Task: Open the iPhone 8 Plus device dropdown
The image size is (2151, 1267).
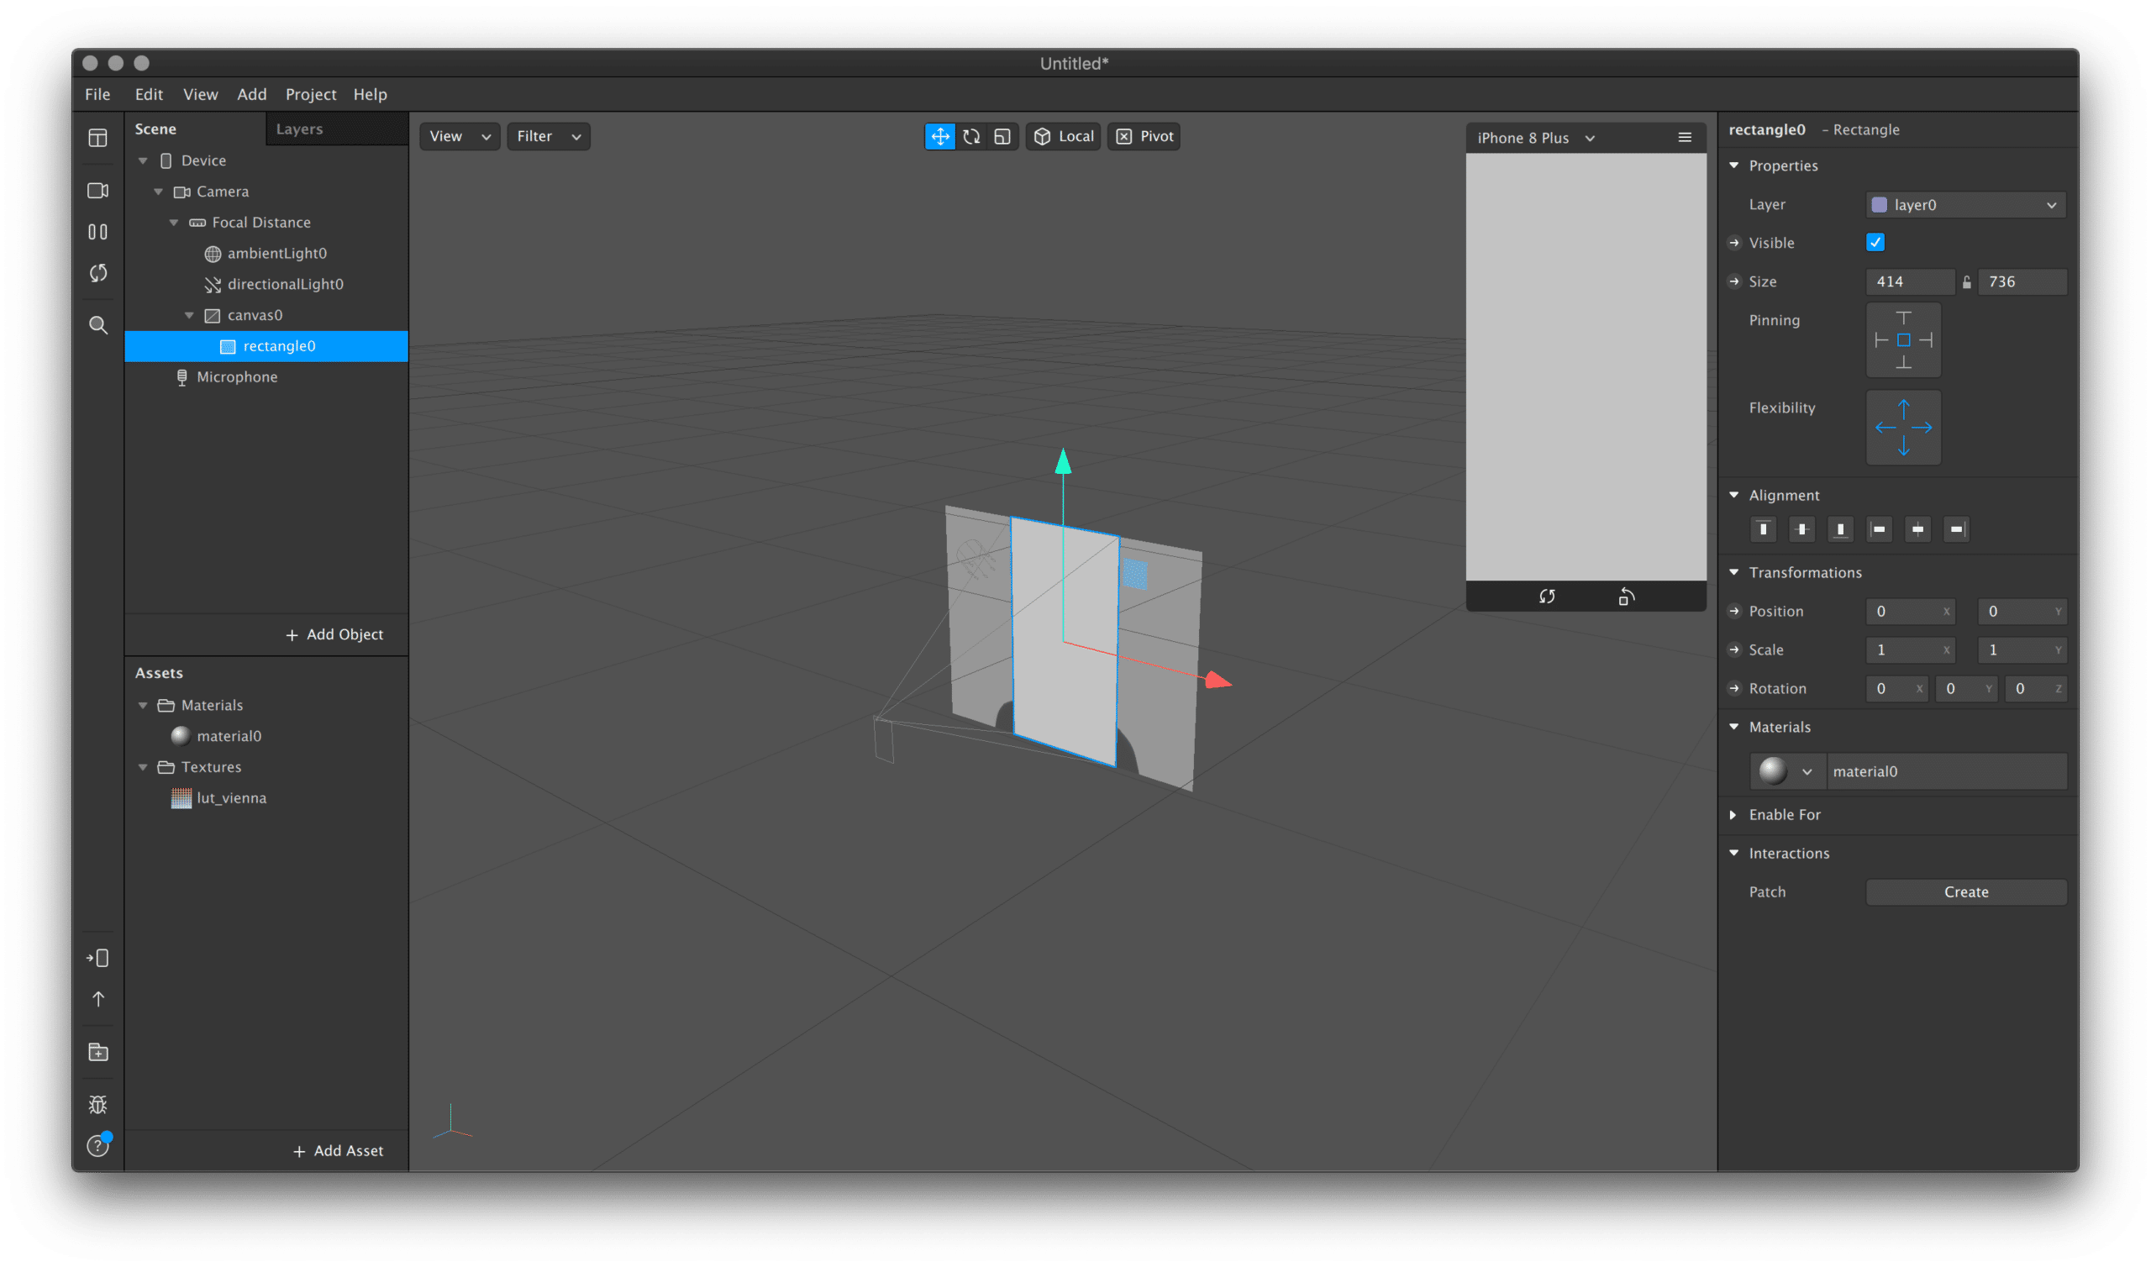Action: tap(1536, 139)
